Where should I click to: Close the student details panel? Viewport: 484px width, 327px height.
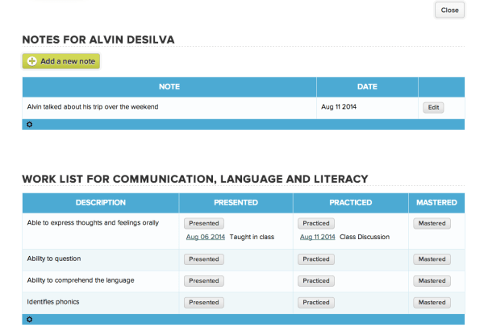point(449,10)
